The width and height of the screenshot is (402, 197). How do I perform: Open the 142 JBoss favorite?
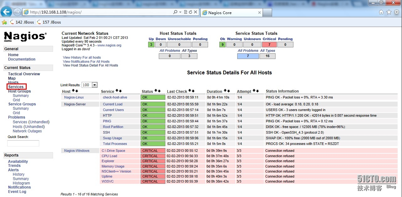[22, 22]
